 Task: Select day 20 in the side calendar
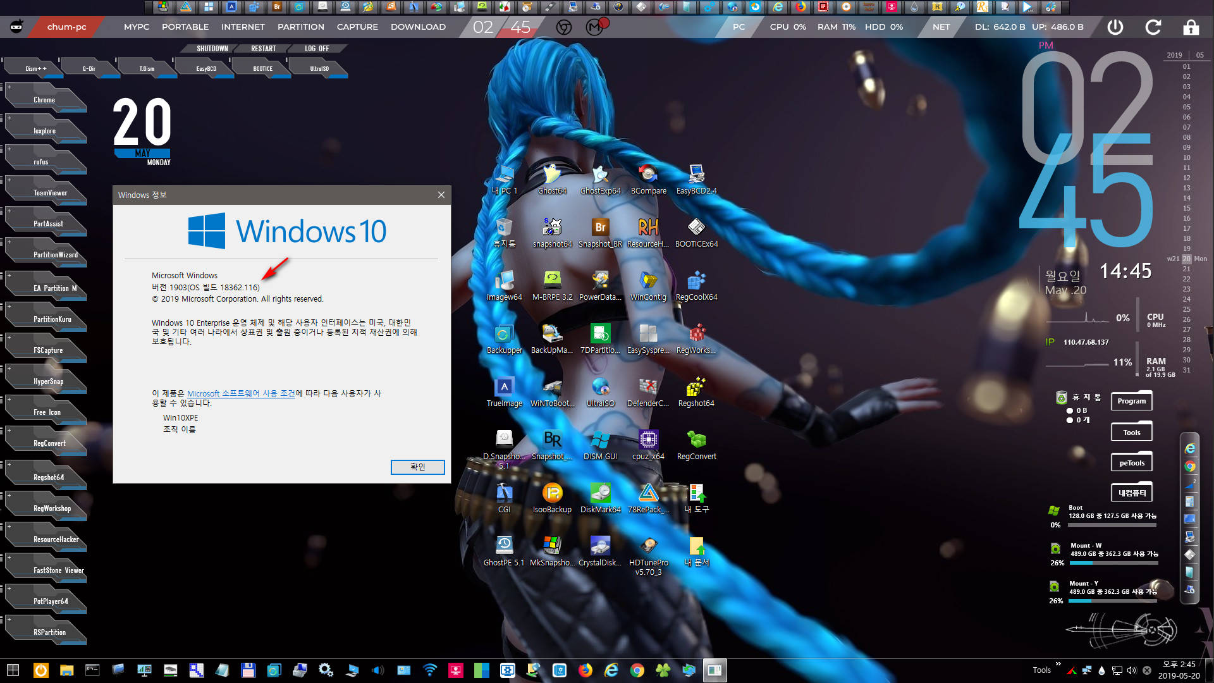(1186, 259)
